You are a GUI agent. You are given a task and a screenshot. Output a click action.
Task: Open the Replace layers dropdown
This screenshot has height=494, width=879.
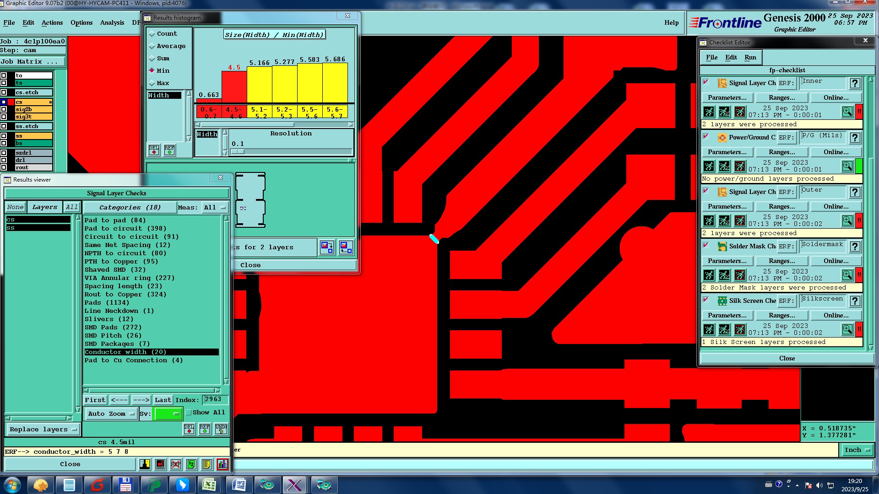click(x=43, y=430)
